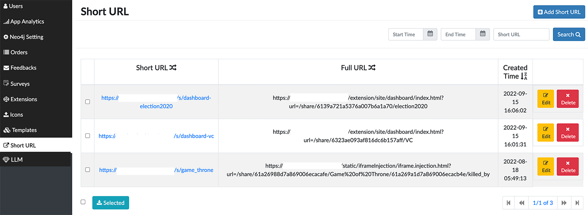Check the game_throne row checkbox

click(x=87, y=170)
